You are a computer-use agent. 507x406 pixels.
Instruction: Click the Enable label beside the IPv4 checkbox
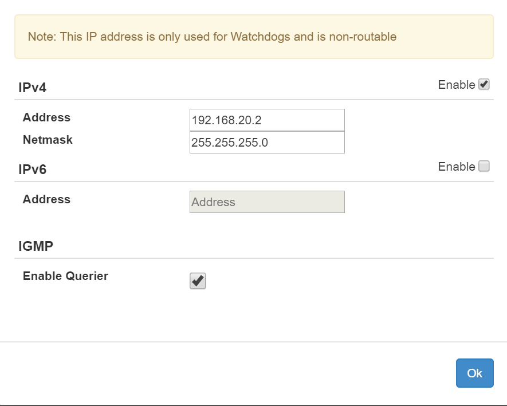click(x=456, y=85)
